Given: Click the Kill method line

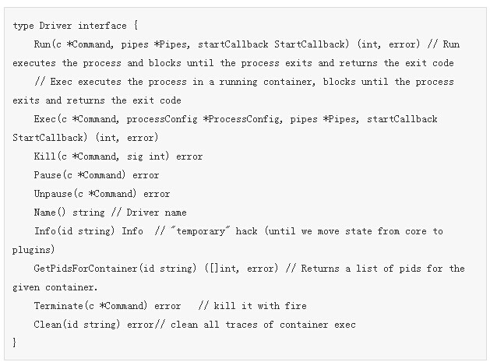Looking at the screenshot, I should pyautogui.click(x=118, y=156).
